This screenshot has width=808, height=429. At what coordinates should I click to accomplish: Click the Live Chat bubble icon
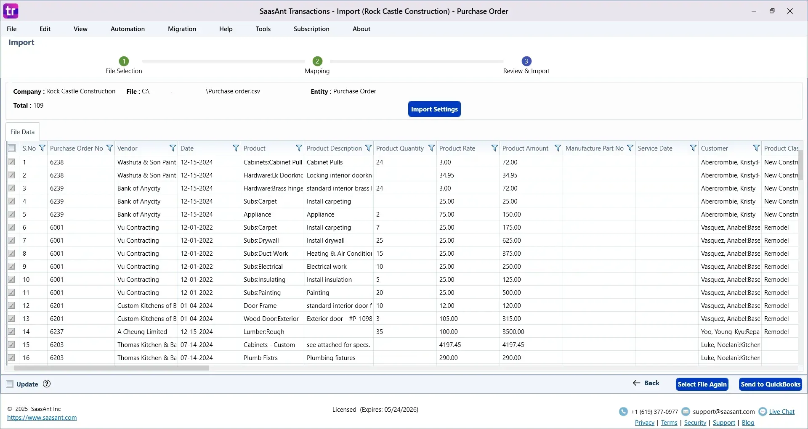click(763, 412)
